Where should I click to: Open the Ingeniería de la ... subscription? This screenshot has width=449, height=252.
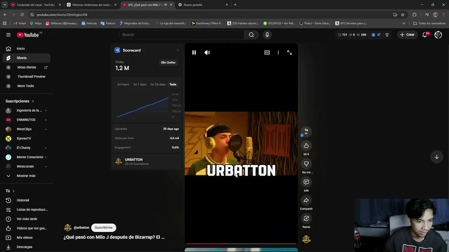click(x=27, y=110)
